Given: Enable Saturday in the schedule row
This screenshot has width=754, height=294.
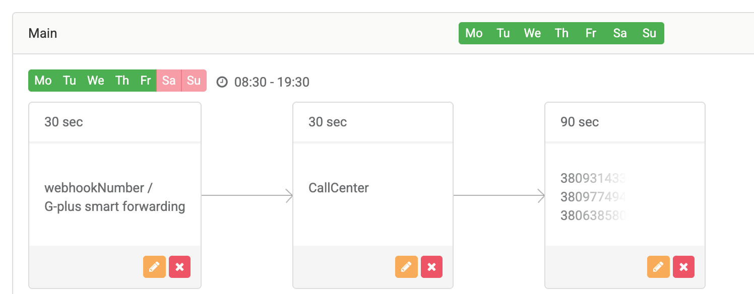Looking at the screenshot, I should 168,81.
